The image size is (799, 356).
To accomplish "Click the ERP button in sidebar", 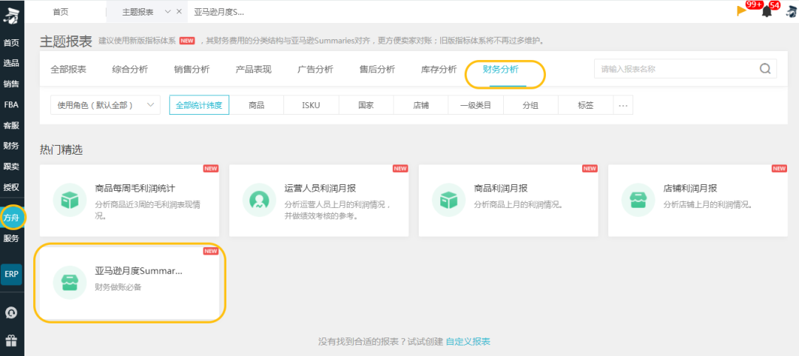I will click(11, 274).
